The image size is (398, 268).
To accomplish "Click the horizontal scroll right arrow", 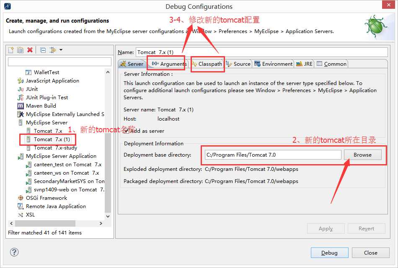I will click(x=101, y=223).
